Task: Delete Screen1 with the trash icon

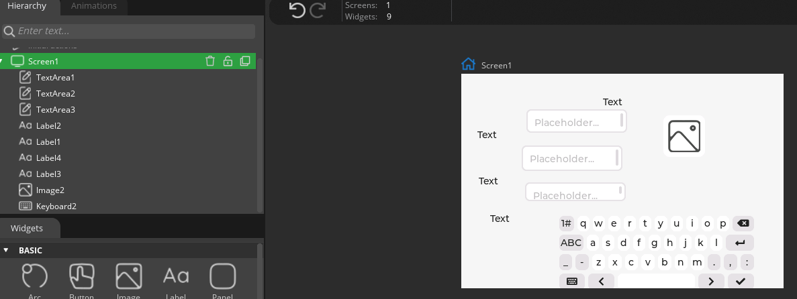Action: point(210,62)
